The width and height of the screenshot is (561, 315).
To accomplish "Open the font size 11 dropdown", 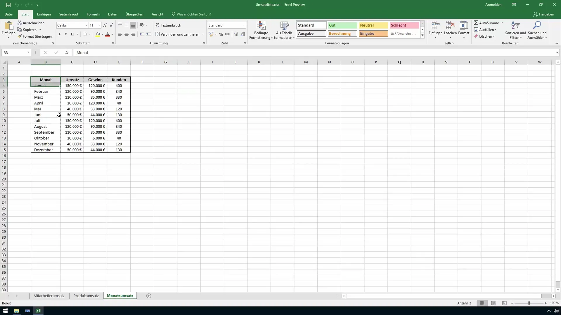I will pyautogui.click(x=99, y=25).
